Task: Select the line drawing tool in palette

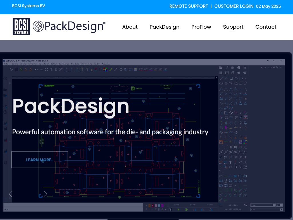Action: (221, 78)
